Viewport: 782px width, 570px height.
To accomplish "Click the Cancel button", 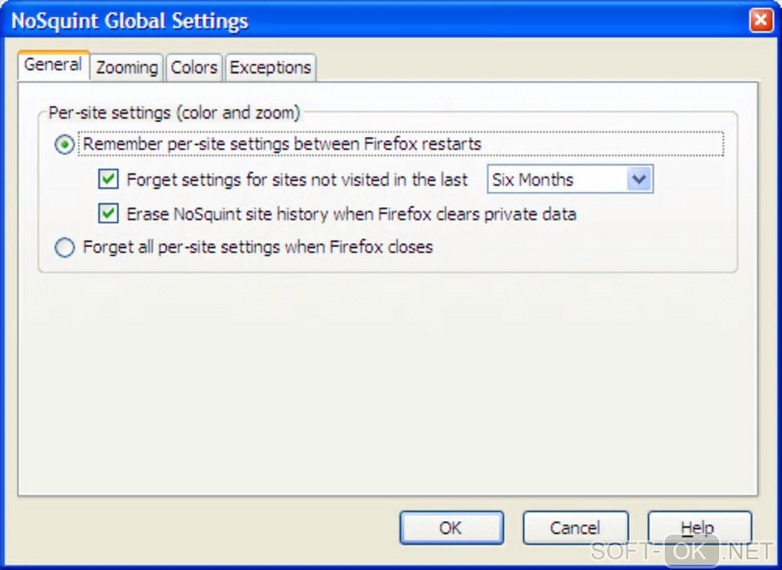I will pyautogui.click(x=575, y=528).
